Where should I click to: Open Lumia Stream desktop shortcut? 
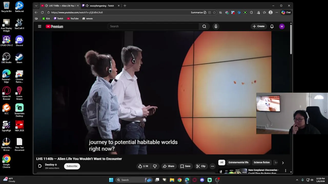coord(19,93)
